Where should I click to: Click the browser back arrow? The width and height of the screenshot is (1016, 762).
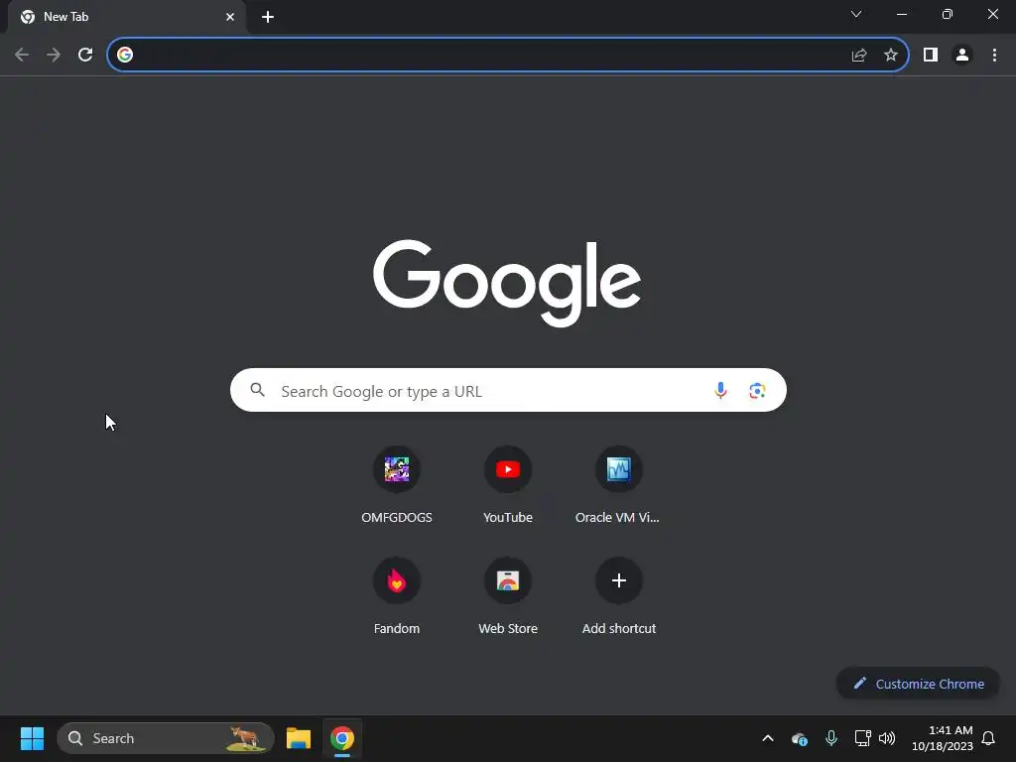[22, 56]
